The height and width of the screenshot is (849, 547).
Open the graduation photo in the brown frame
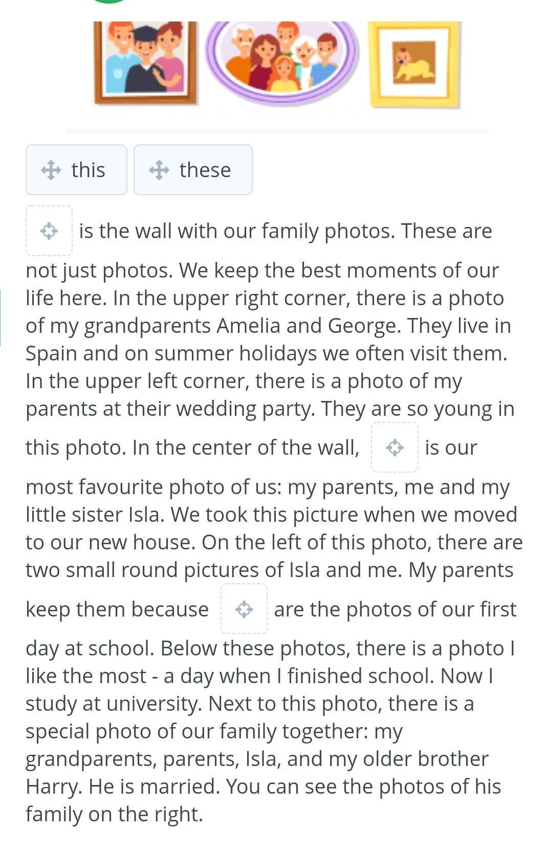(146, 61)
